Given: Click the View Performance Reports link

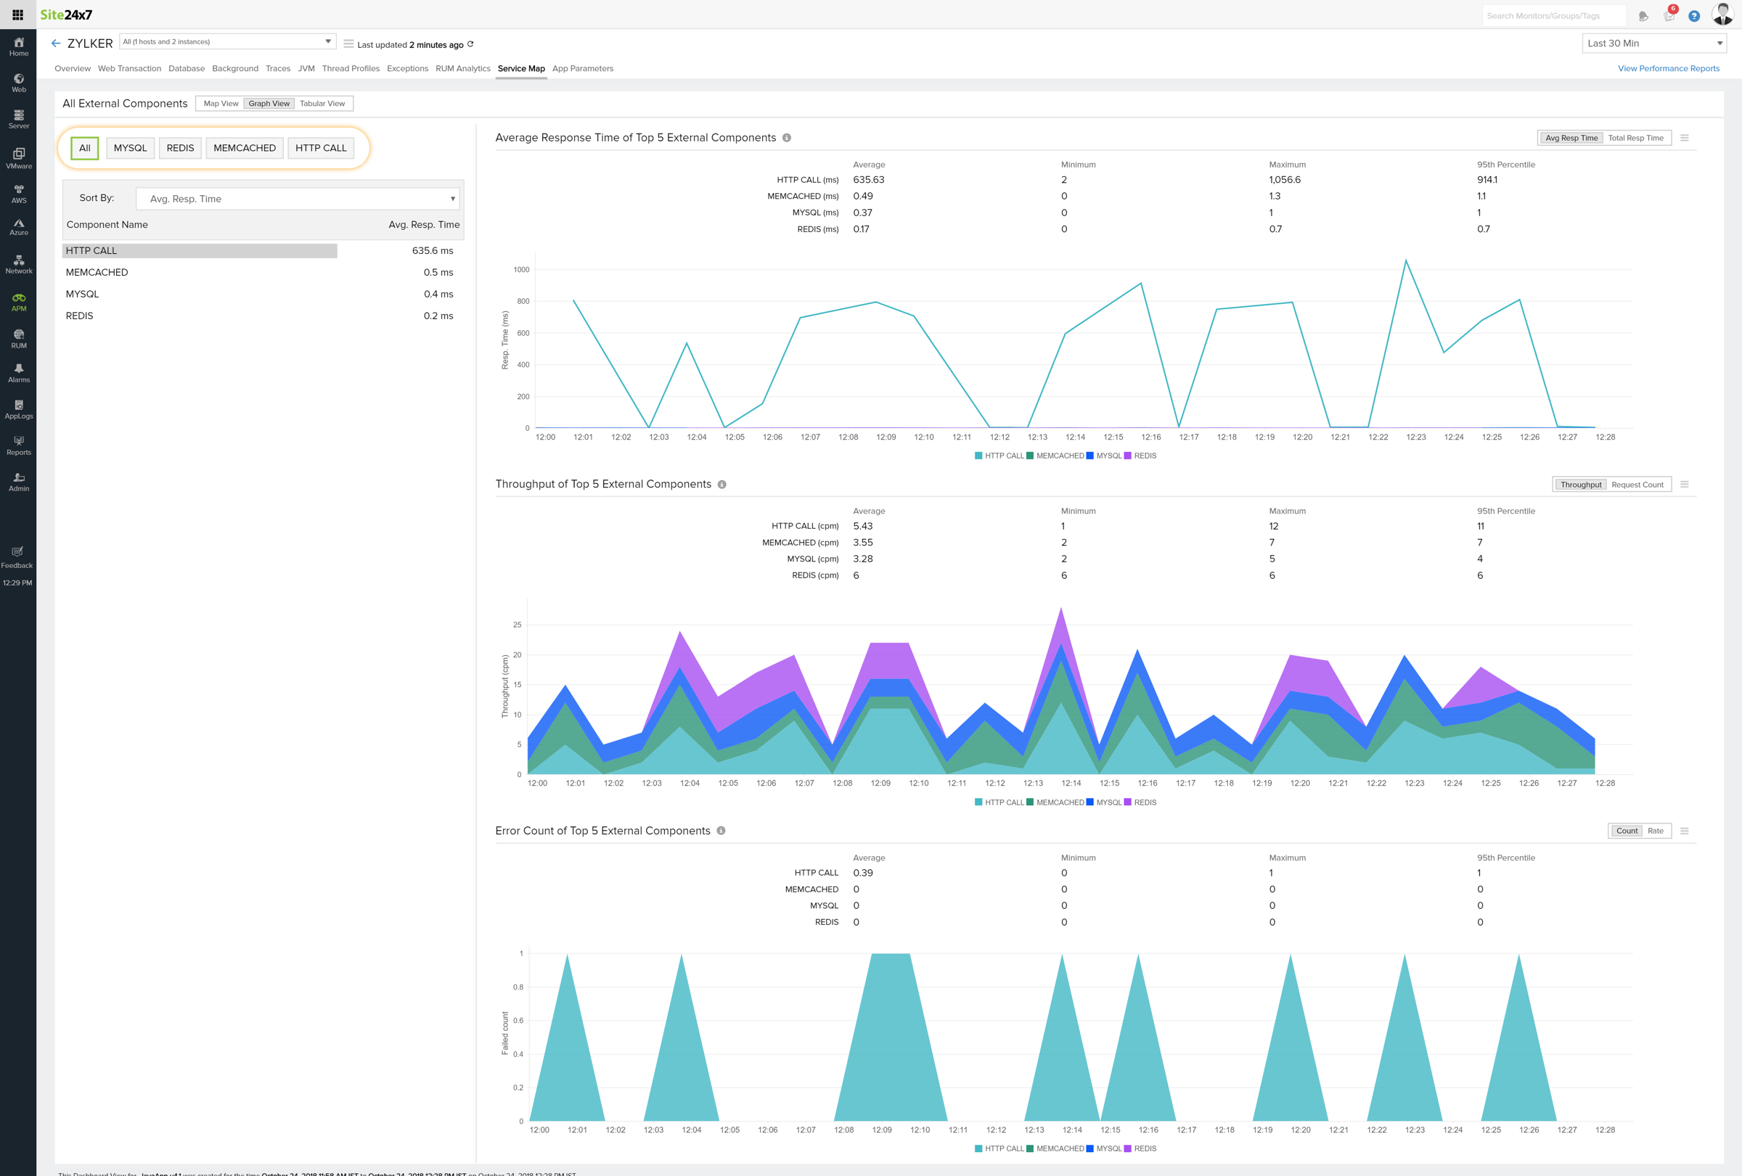Looking at the screenshot, I should pos(1668,68).
